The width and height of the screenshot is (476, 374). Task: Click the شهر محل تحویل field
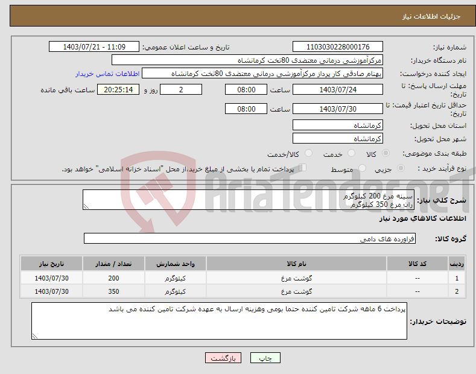pyautogui.click(x=338, y=138)
